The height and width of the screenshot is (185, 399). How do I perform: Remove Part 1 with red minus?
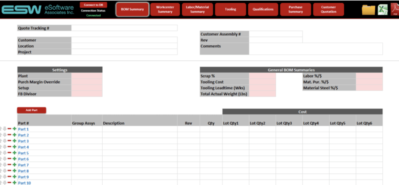[x=9, y=129]
